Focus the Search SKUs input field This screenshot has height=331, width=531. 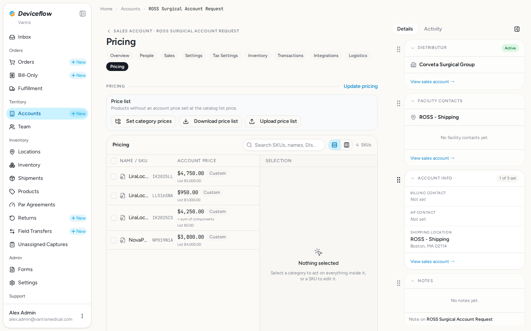tap(284, 145)
